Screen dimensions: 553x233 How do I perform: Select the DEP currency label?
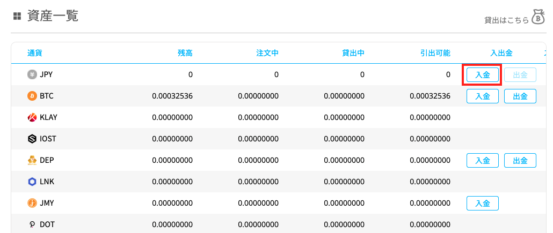pos(47,161)
